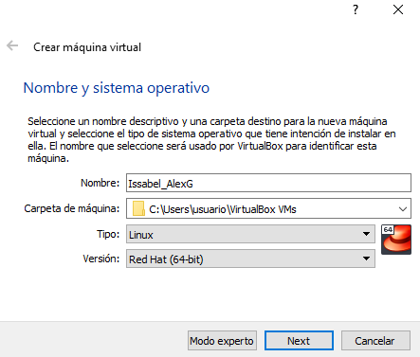The width and height of the screenshot is (420, 357).
Task: Open the help question mark
Action: 356,9
